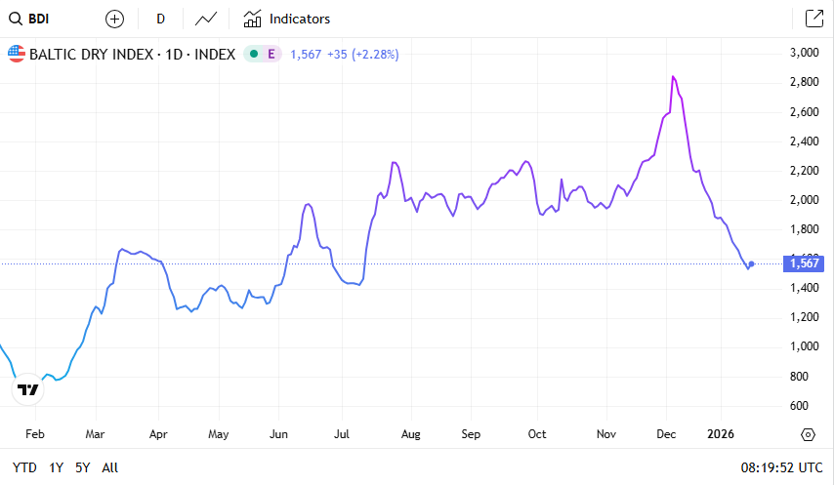Screen dimensions: 834x485
Task: Click the add/compare symbol plus icon
Action: 114,19
